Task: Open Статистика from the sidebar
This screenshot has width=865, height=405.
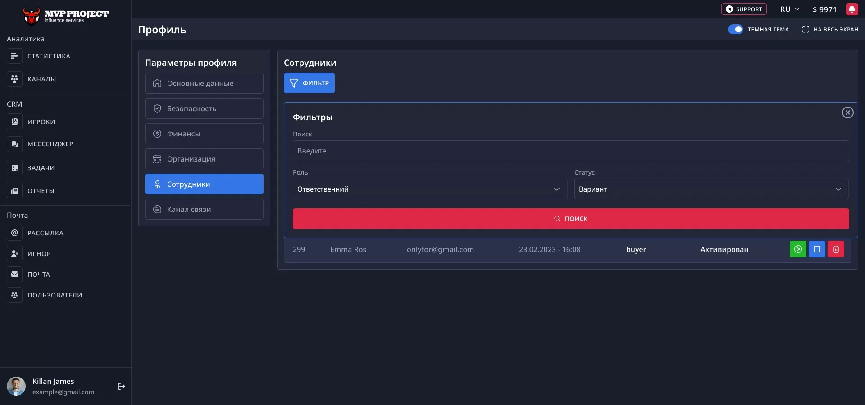Action: pos(49,56)
